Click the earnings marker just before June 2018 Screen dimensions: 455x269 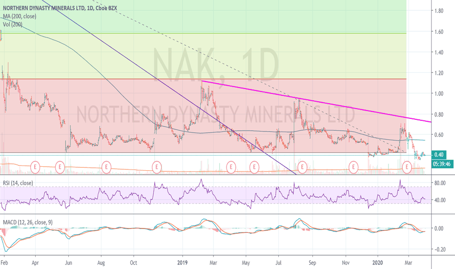click(x=60, y=167)
